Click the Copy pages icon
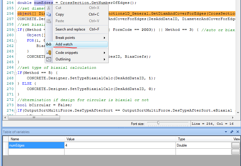Image resolution: width=241 pixels, height=166 pixels. pyautogui.click(x=49, y=14)
